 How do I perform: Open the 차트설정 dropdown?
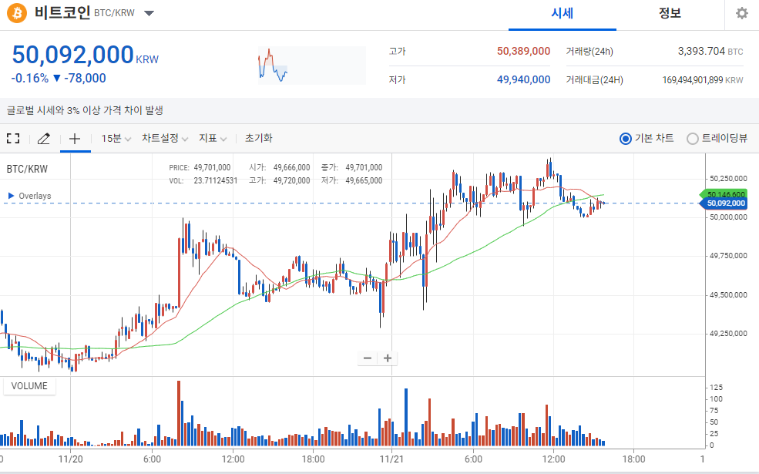165,139
